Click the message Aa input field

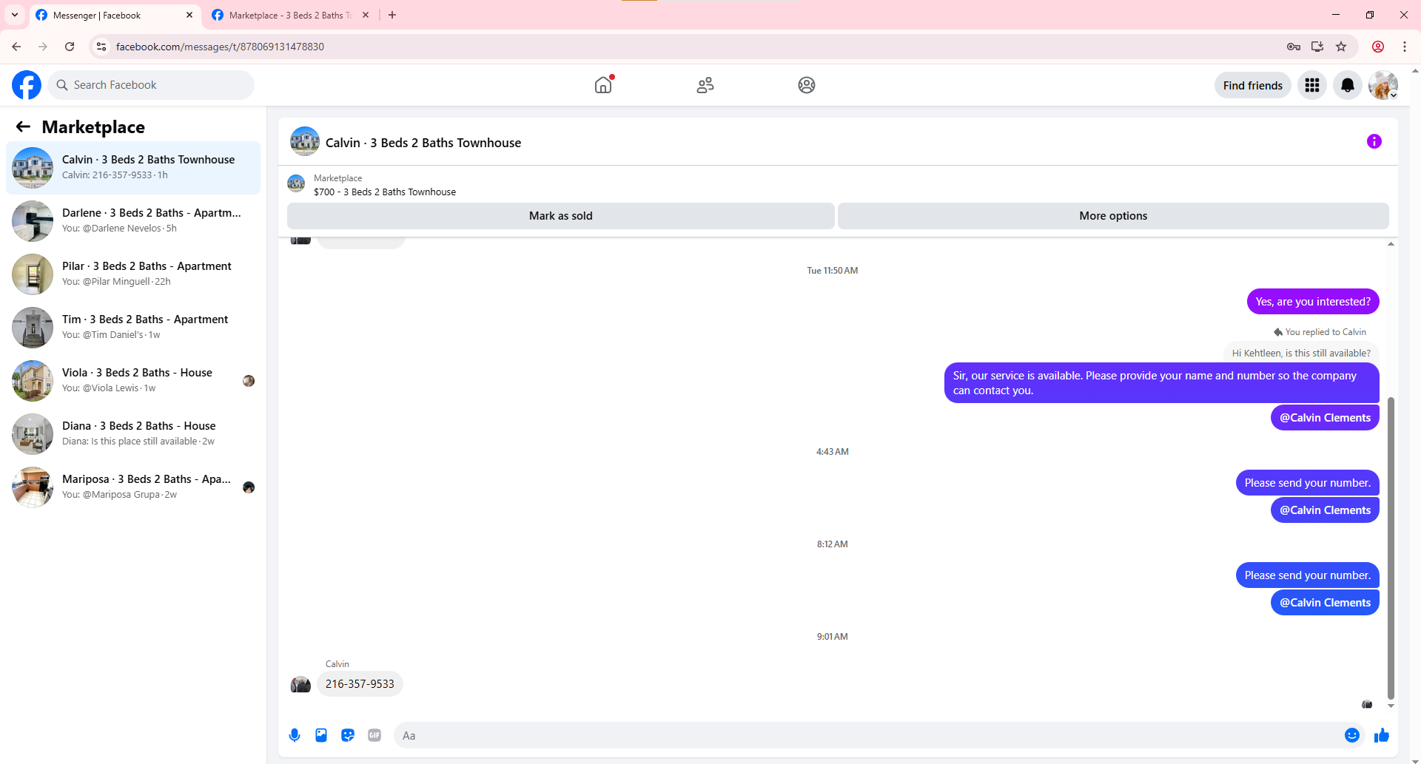point(866,735)
